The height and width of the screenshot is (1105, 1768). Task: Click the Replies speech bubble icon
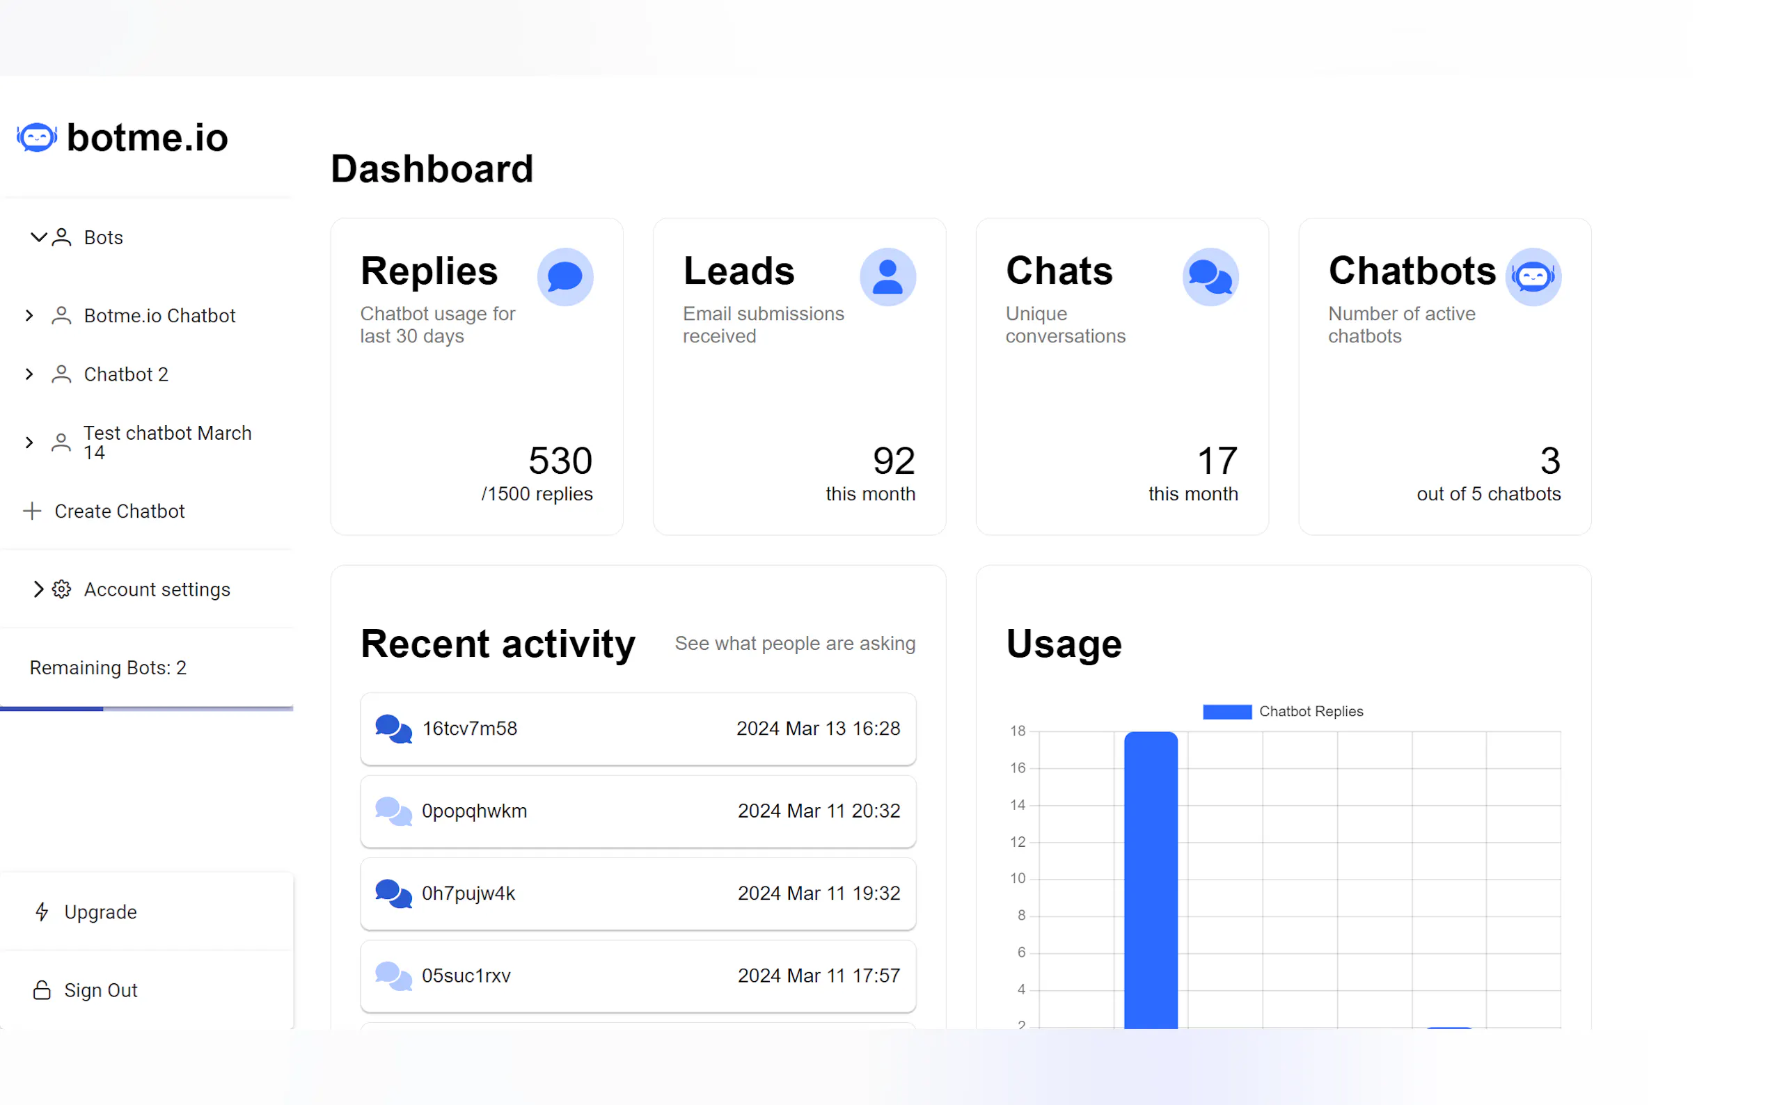pyautogui.click(x=565, y=277)
